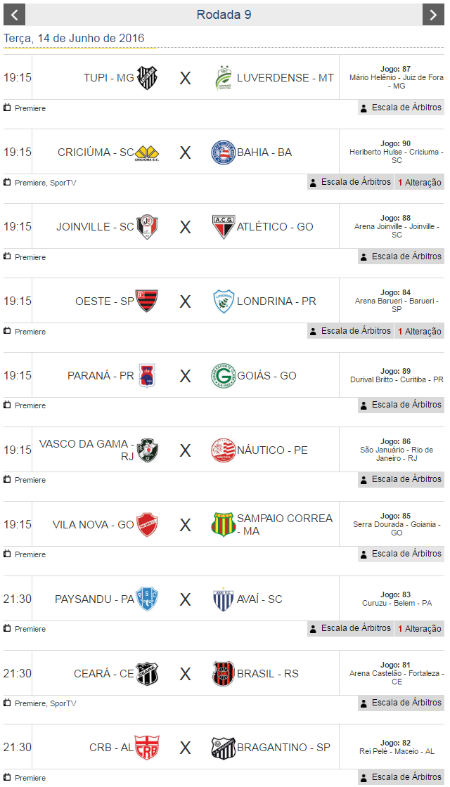This screenshot has width=450, height=787.
Task: Open Escala de Árbitros for CRB vs Bragantino
Action: [x=401, y=777]
